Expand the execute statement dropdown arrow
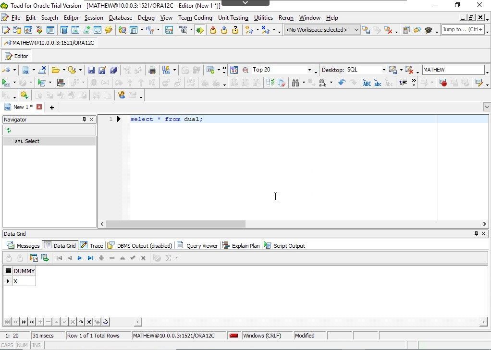491x350 pixels. 14,83
